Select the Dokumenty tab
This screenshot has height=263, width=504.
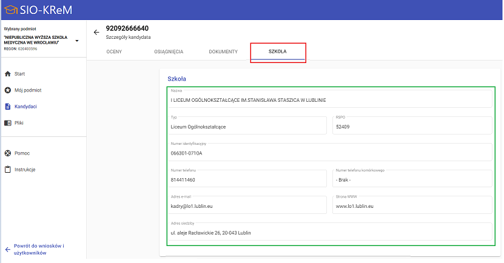[223, 52]
